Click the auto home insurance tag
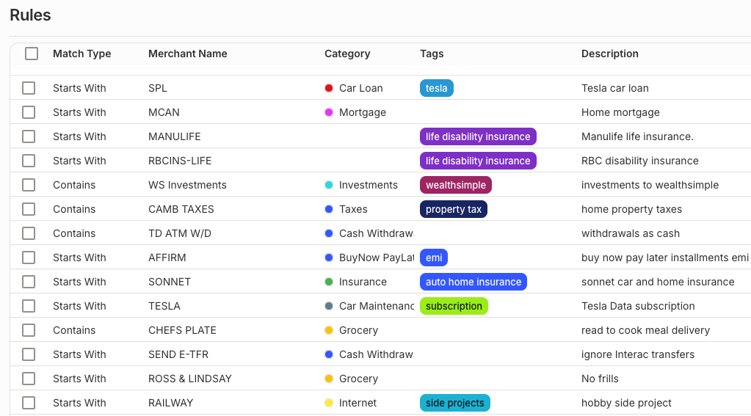Screen dimensions: 751x416 pyautogui.click(x=474, y=282)
